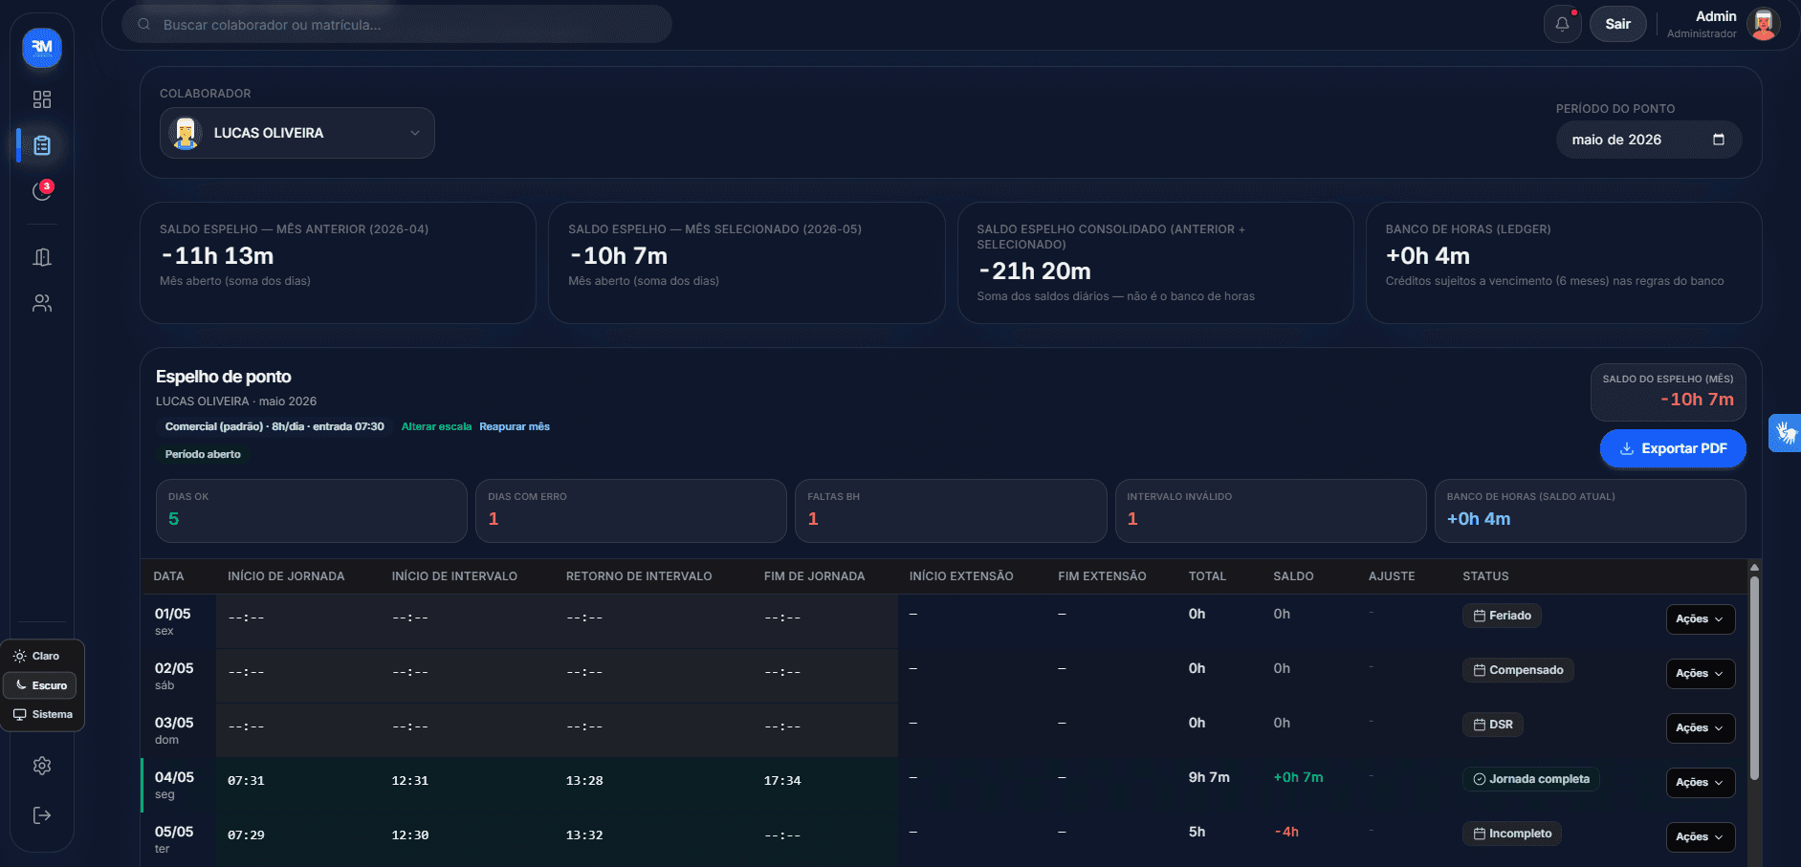
Task: Click the 9h 7m total on 04/05
Action: coord(1209,777)
